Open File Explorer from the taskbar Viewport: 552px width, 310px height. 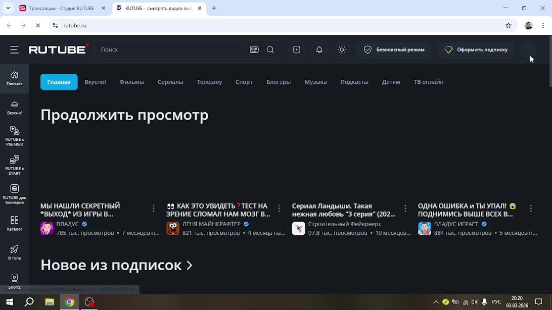click(50, 302)
